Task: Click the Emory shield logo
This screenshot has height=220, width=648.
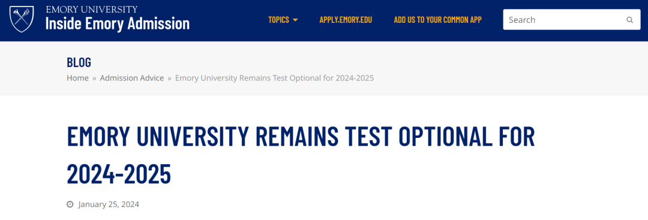Action: click(22, 19)
